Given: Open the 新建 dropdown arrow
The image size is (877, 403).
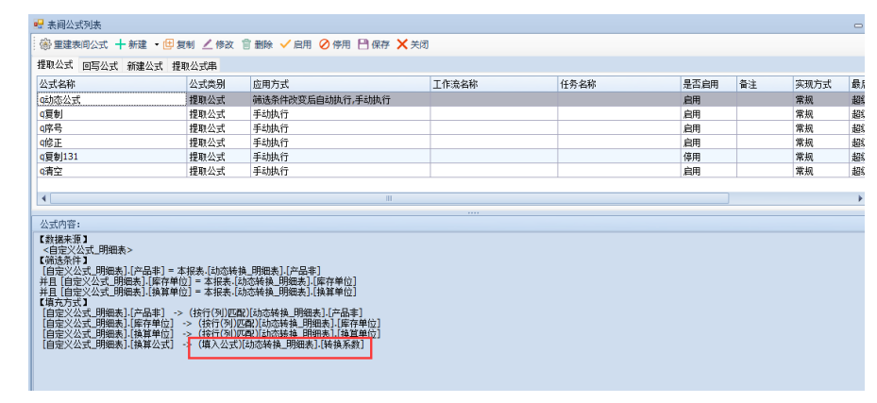Looking at the screenshot, I should click(x=157, y=44).
